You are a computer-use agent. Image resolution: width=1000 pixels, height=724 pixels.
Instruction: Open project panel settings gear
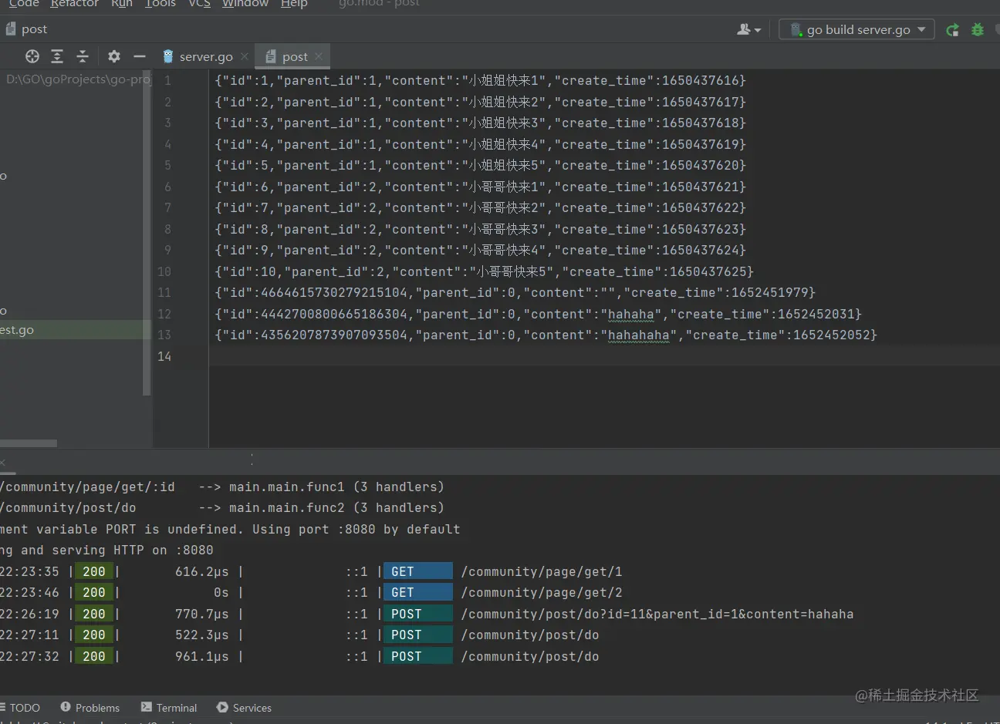pos(114,56)
